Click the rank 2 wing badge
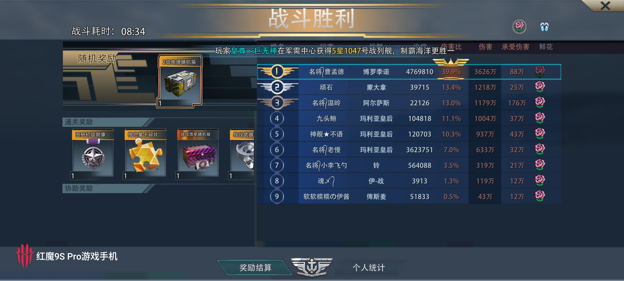The image size is (624, 281). pos(278,87)
